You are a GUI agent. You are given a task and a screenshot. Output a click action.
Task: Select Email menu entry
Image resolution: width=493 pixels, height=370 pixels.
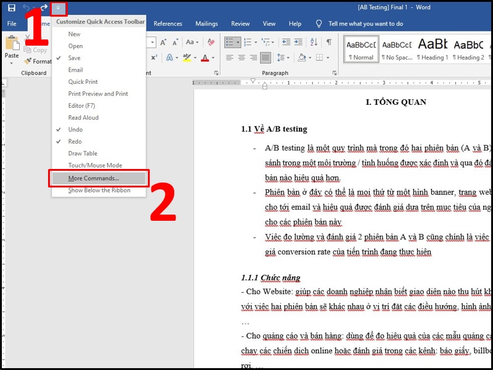tap(99, 70)
